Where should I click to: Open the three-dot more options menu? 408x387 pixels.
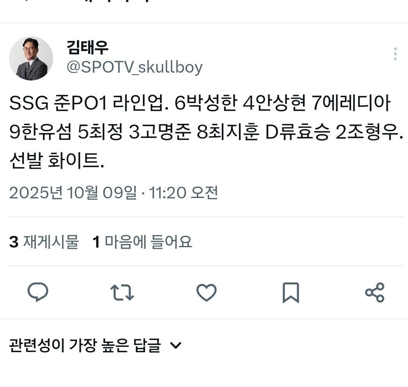tap(395, 54)
